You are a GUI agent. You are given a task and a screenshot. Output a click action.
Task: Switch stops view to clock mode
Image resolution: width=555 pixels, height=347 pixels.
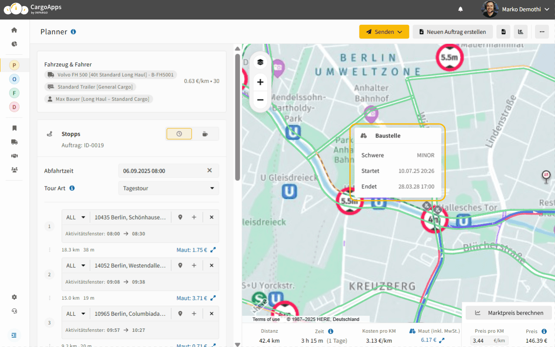(179, 134)
